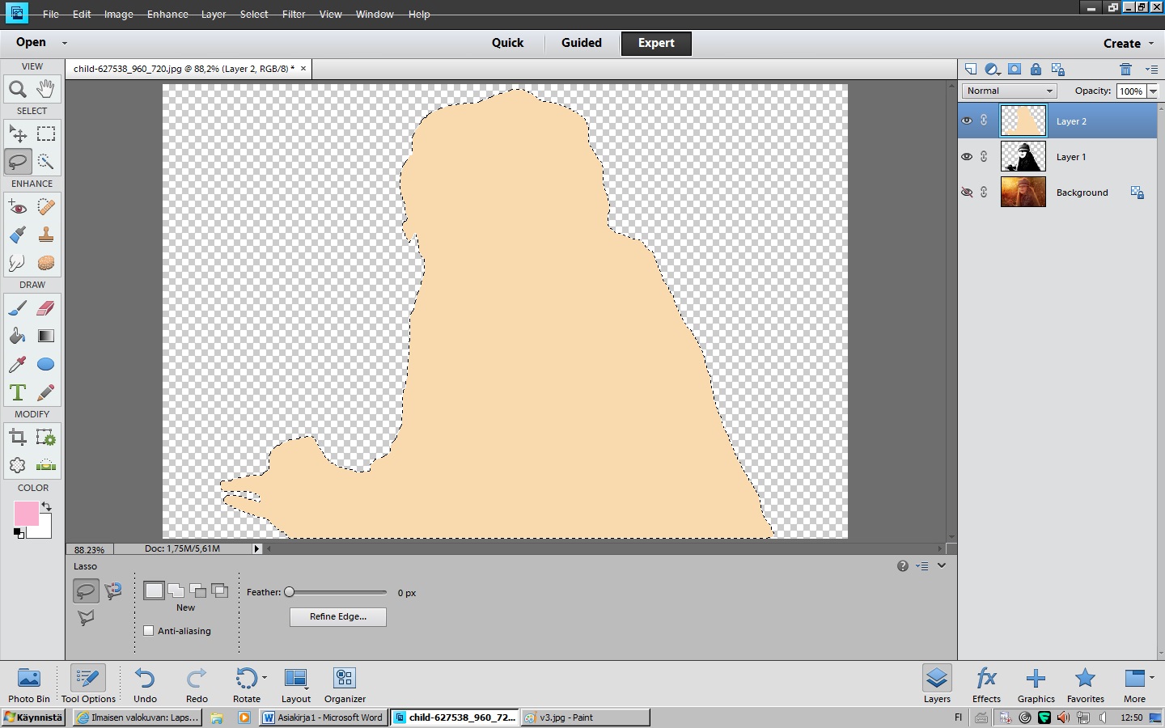Open the Filter menu

[x=294, y=15]
